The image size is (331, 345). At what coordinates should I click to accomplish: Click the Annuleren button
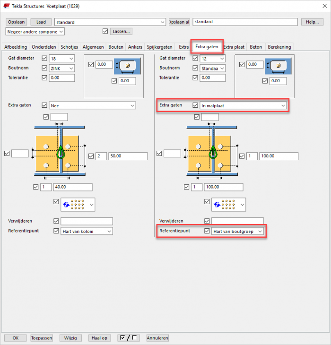click(x=157, y=338)
